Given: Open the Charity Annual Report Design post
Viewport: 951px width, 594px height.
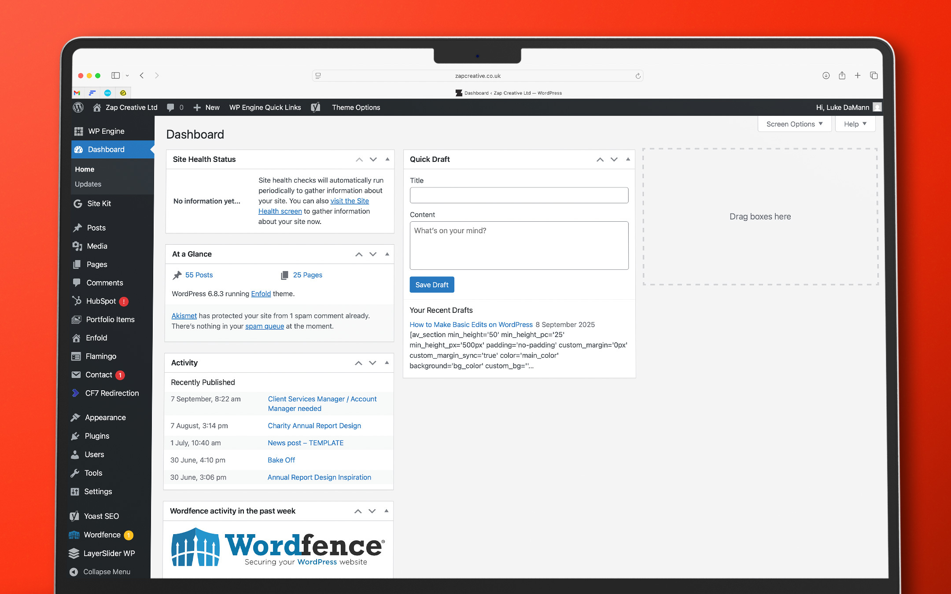Looking at the screenshot, I should 314,425.
